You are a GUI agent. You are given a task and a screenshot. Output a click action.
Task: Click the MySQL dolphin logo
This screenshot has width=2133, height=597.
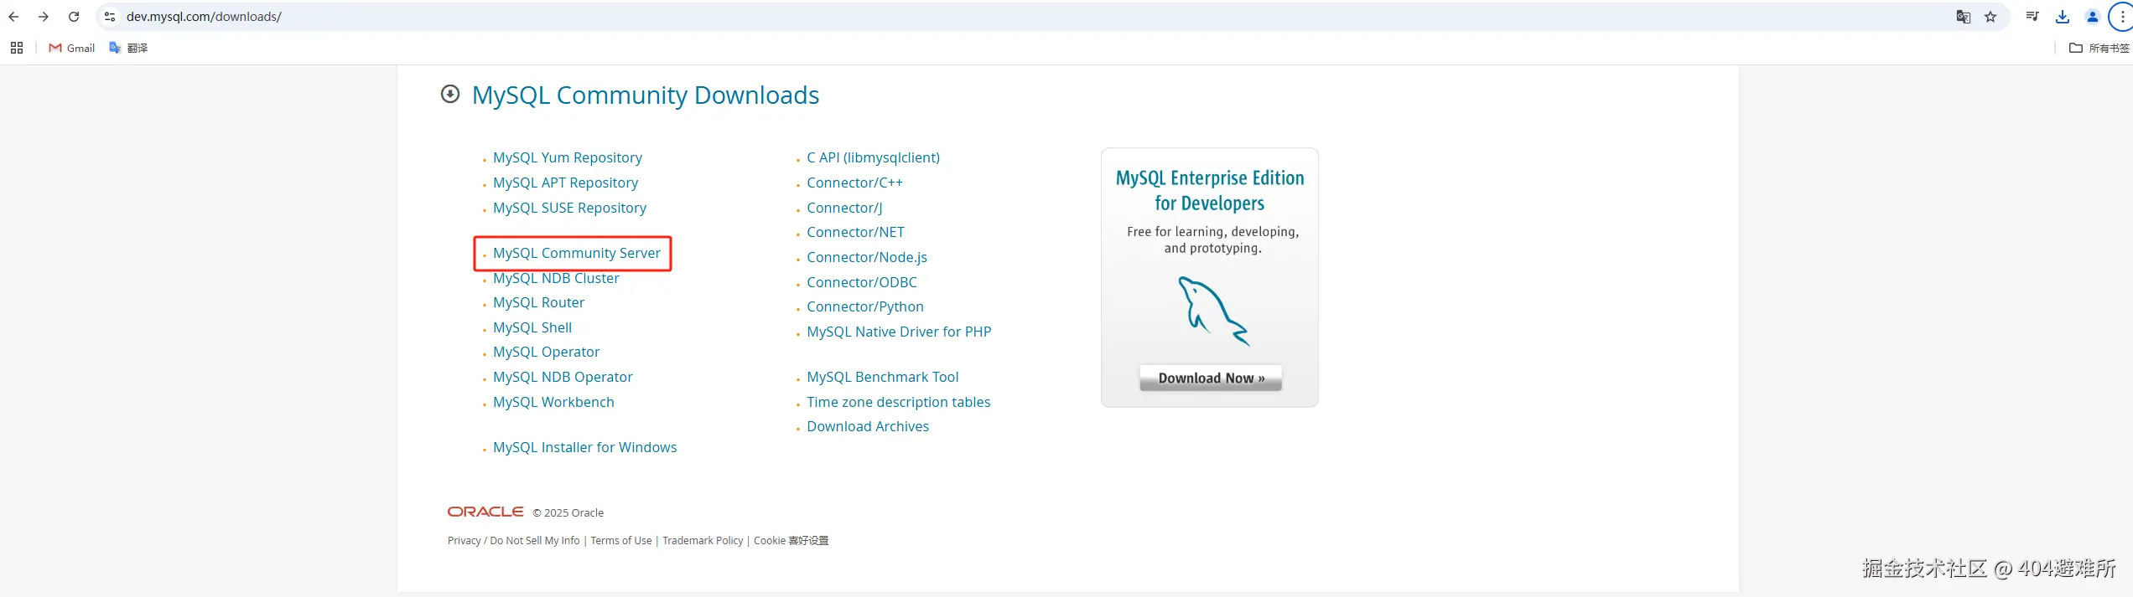(1213, 311)
